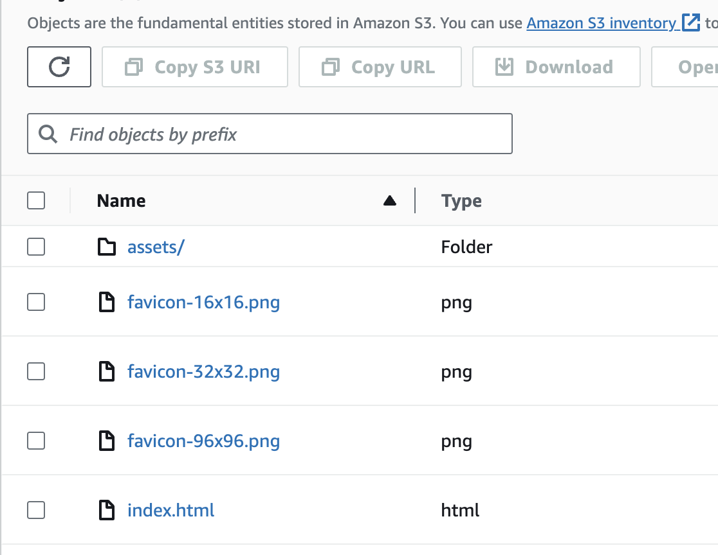Click the file icon beside favicon-96x96.png
Image resolution: width=718 pixels, height=555 pixels.
click(107, 441)
